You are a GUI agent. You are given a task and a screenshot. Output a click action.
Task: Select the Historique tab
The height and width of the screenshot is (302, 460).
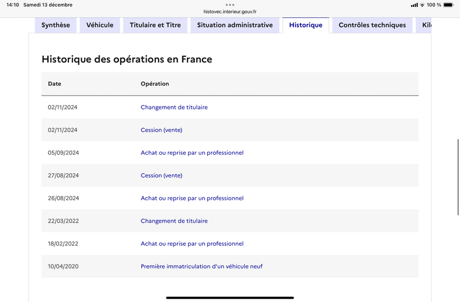[x=306, y=25]
